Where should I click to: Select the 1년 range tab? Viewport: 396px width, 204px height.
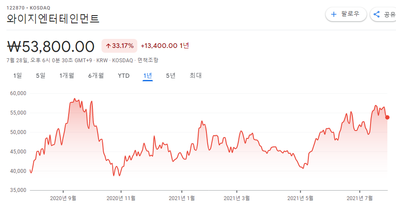(148, 76)
